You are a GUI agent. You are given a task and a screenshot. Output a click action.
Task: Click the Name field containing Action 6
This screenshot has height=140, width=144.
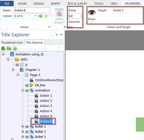pyautogui.click(x=32, y=10)
